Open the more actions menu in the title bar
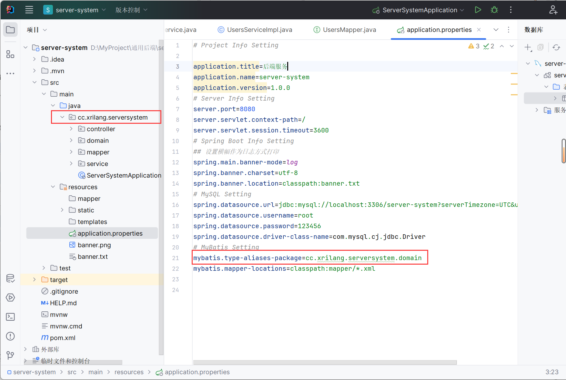Screen dimensions: 566x380 pyautogui.click(x=511, y=10)
